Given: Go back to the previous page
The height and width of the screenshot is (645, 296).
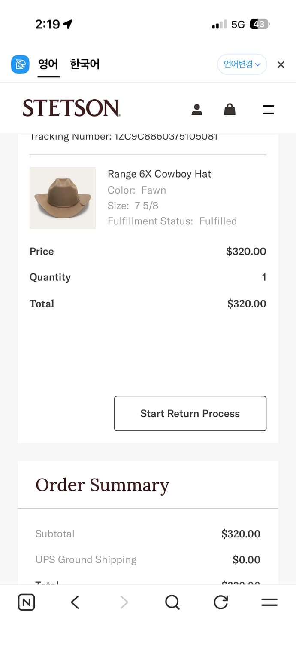Looking at the screenshot, I should point(75,602).
